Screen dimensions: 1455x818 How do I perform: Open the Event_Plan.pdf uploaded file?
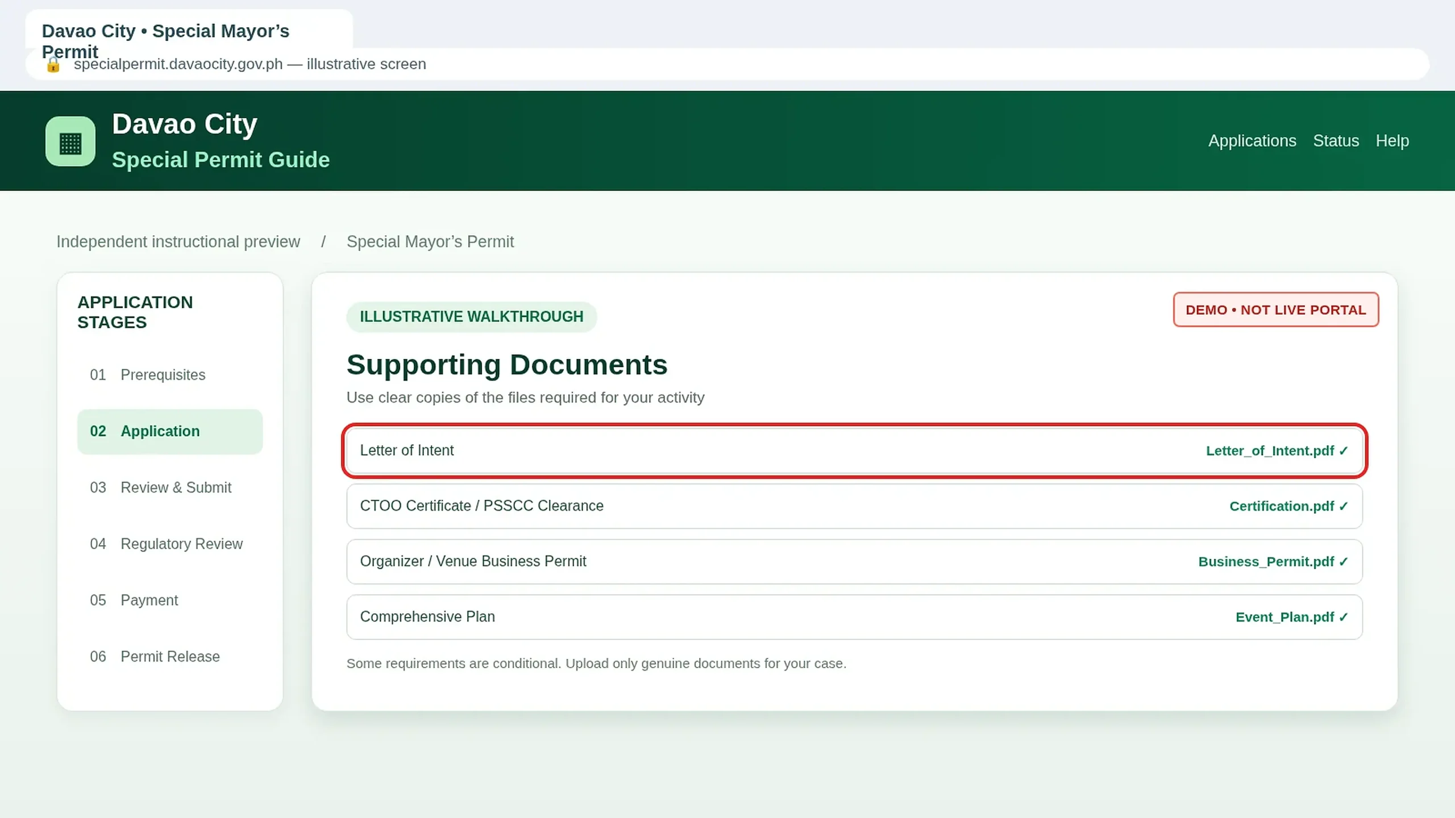pyautogui.click(x=1292, y=617)
